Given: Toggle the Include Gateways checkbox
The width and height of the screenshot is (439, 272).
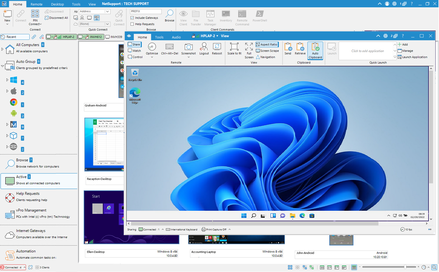Looking at the screenshot, I should click(x=132, y=18).
